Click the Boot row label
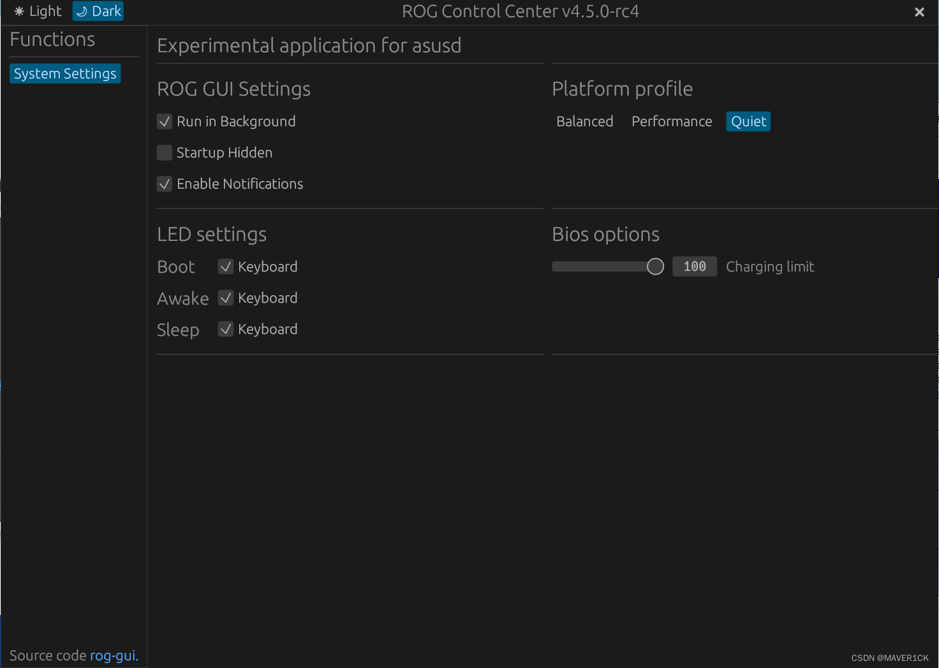Image resolution: width=939 pixels, height=668 pixels. tap(176, 267)
